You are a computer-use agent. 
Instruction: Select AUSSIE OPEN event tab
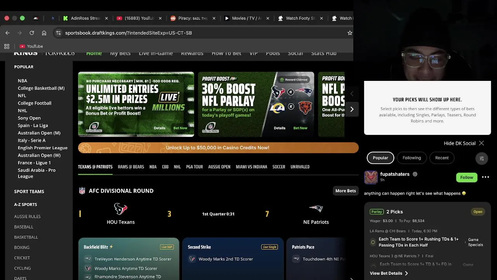219,167
